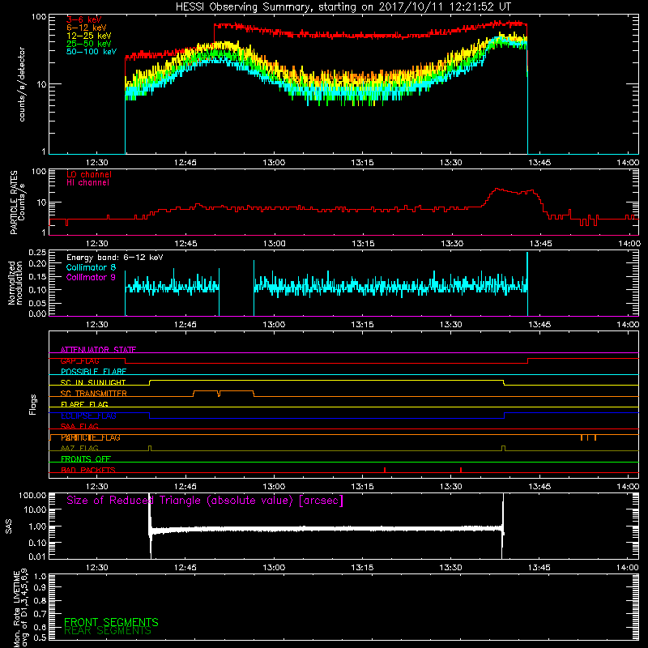Select the LO channel legend label
648x648 pixels.
click(89, 174)
